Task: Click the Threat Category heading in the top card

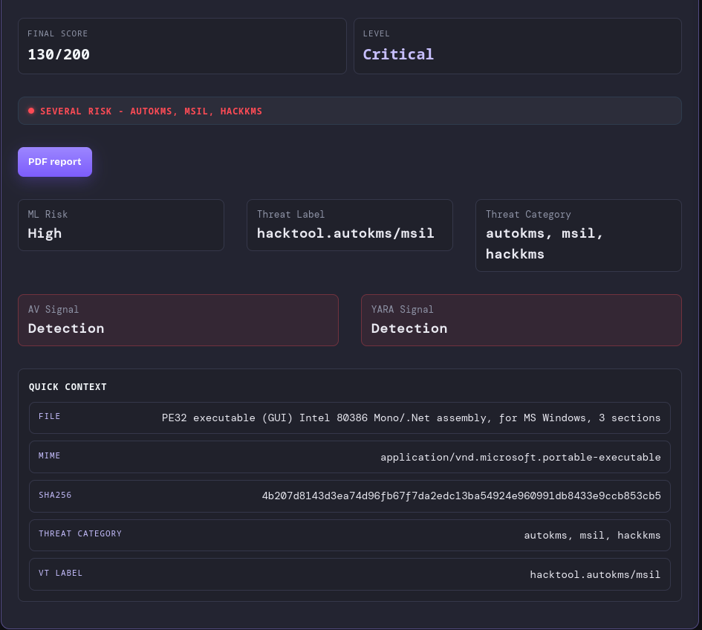Action: 528,215
